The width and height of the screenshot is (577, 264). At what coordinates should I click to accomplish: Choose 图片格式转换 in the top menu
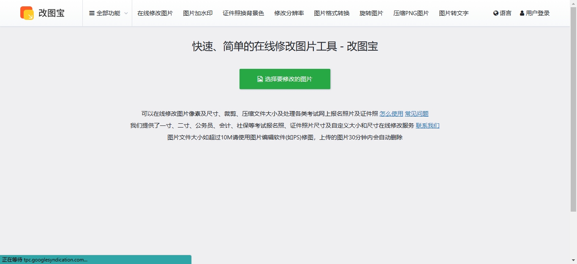(x=332, y=13)
